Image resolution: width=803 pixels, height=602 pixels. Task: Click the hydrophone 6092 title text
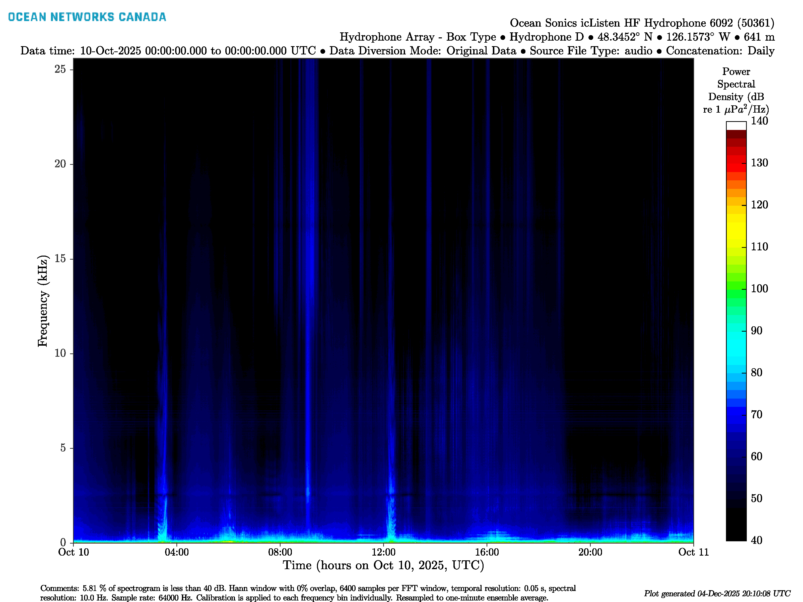click(x=642, y=23)
